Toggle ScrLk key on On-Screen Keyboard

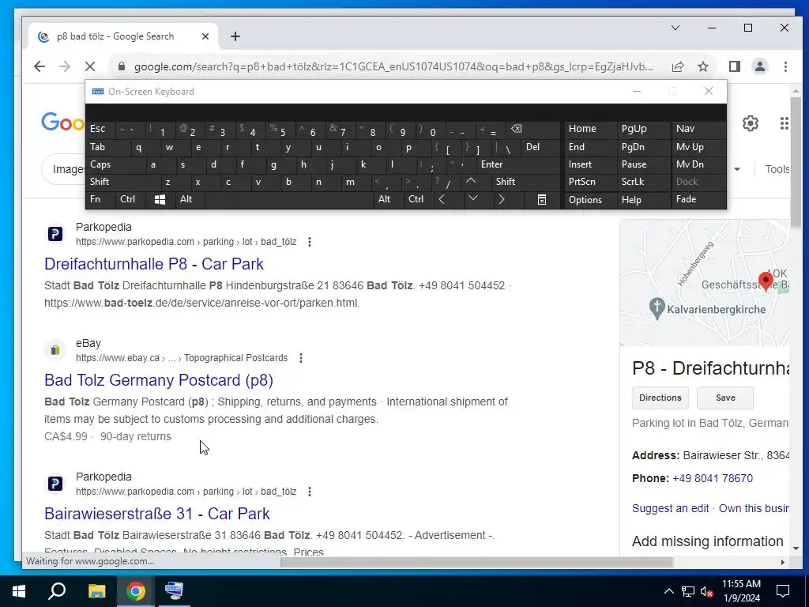pos(643,182)
